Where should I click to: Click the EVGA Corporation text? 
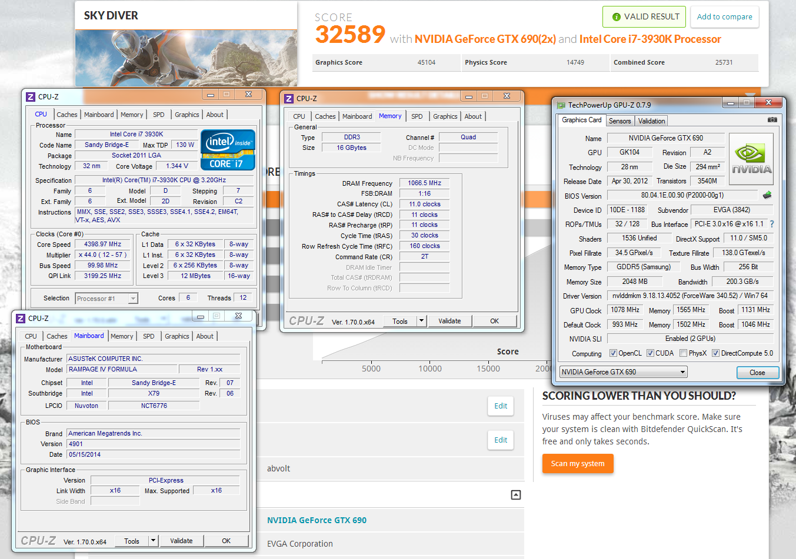click(x=300, y=544)
